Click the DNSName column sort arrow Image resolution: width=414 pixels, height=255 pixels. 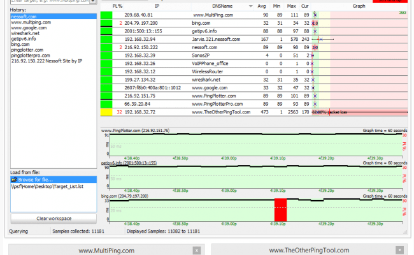pyautogui.click(x=250, y=6)
